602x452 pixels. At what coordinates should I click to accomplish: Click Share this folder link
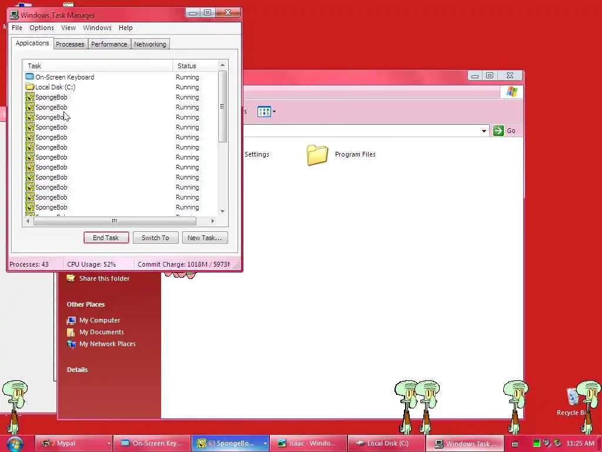pos(105,278)
